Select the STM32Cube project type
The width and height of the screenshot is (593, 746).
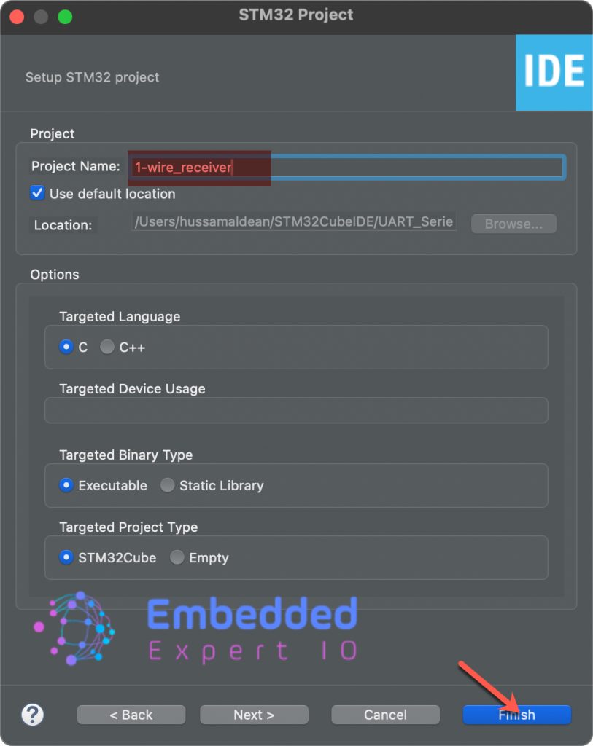(67, 557)
